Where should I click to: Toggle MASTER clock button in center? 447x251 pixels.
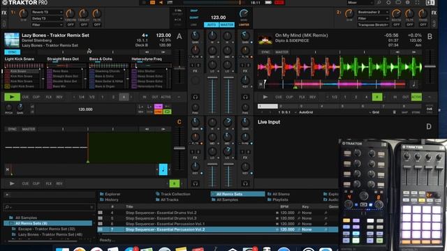coord(227,25)
